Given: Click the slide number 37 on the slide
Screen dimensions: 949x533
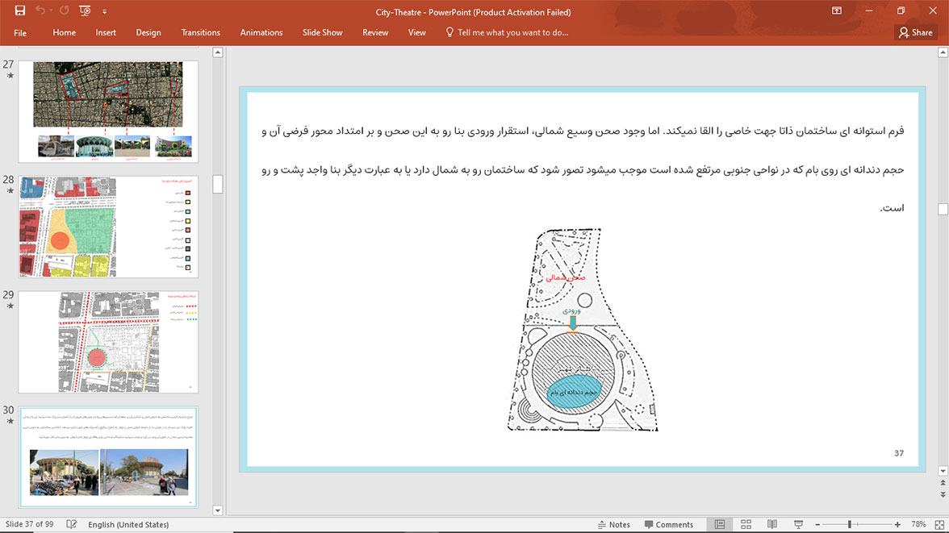Looking at the screenshot, I should point(899,453).
